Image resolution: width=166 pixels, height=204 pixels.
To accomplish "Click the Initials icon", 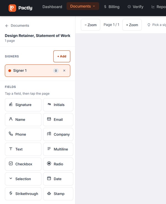I will pos(49,104).
